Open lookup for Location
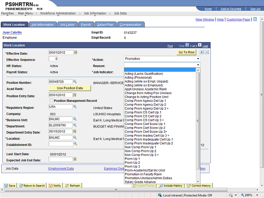Viewport: 264px width, 198px height. (75, 137)
